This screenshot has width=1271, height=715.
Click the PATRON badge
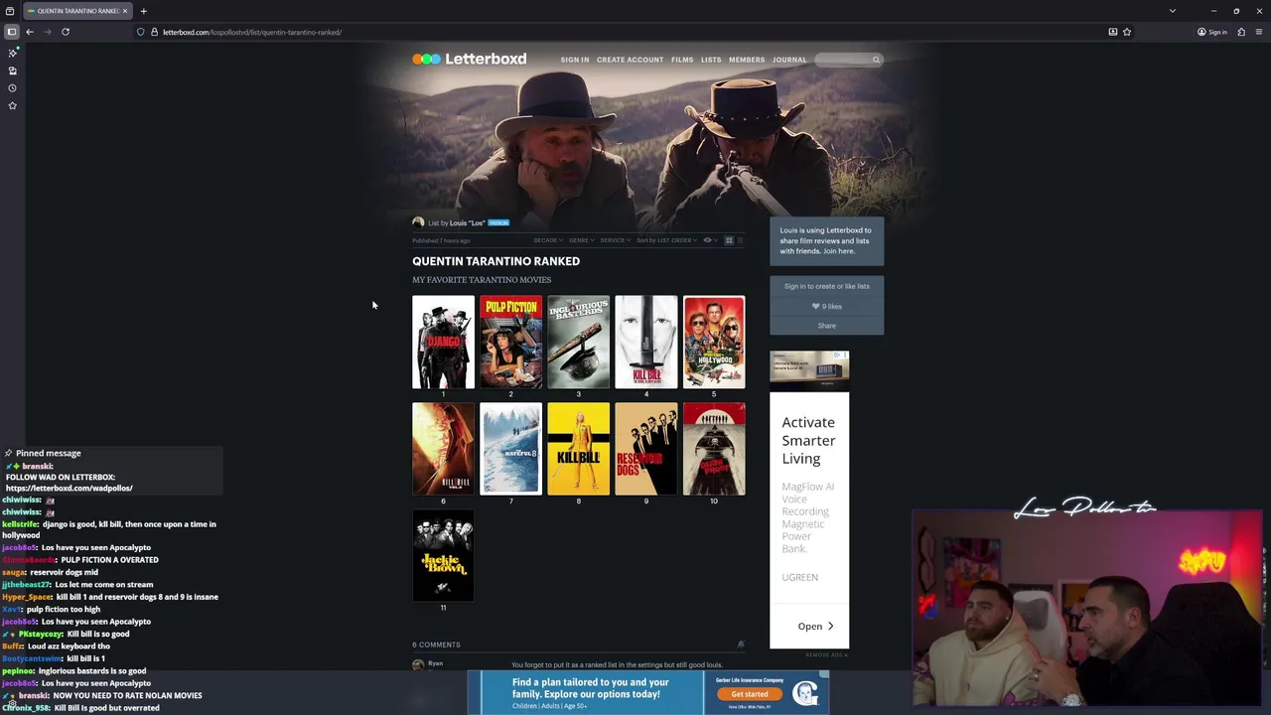click(498, 223)
